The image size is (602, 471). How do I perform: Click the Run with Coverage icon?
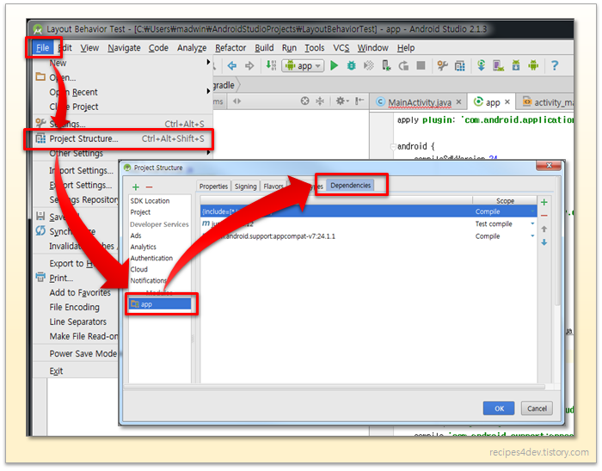369,65
